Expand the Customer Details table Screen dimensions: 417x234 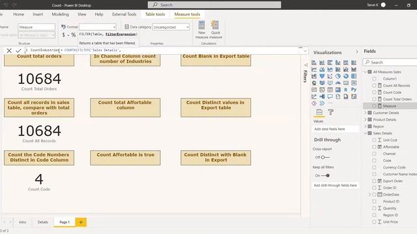pyautogui.click(x=366, y=112)
